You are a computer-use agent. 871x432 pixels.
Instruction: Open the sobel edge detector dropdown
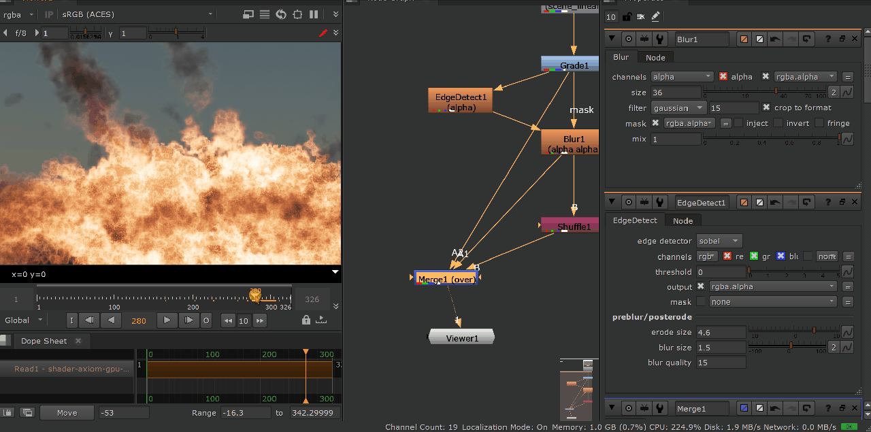click(719, 240)
